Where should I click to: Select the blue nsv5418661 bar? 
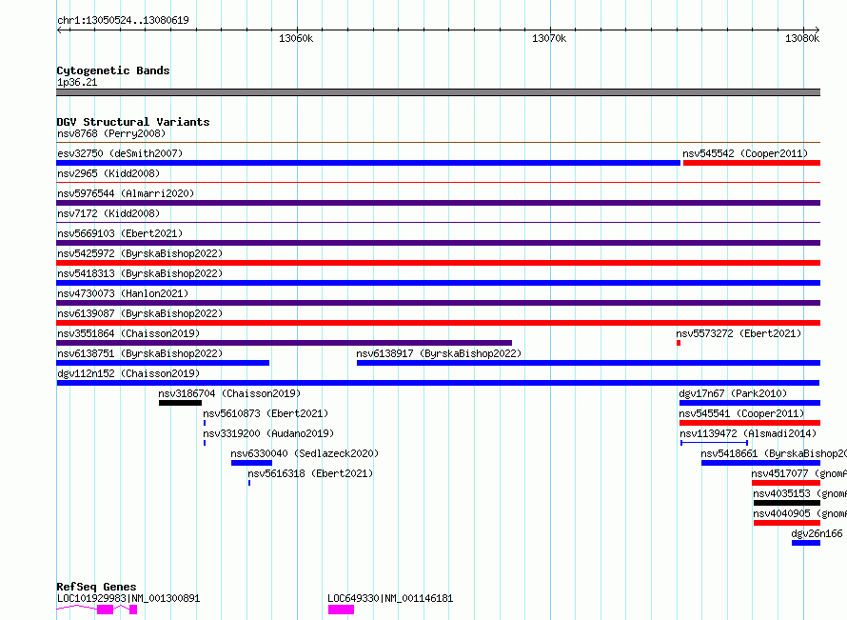[761, 463]
